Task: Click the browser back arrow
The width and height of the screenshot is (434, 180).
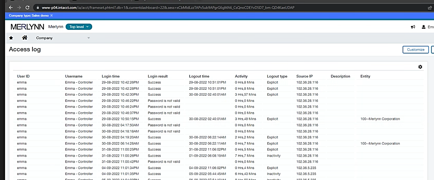Action: coord(11,7)
